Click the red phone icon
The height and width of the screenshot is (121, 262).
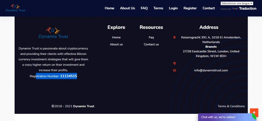pyautogui.click(x=174, y=63)
